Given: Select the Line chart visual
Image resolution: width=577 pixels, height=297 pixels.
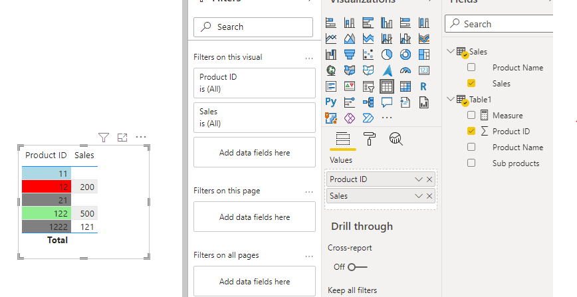Looking at the screenshot, I should 331,39.
